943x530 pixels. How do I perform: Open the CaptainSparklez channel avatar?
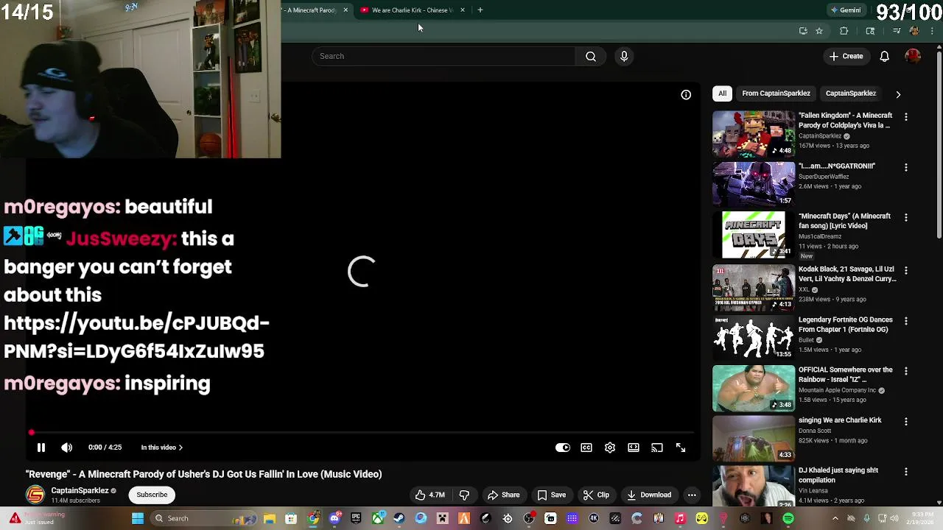tap(35, 495)
